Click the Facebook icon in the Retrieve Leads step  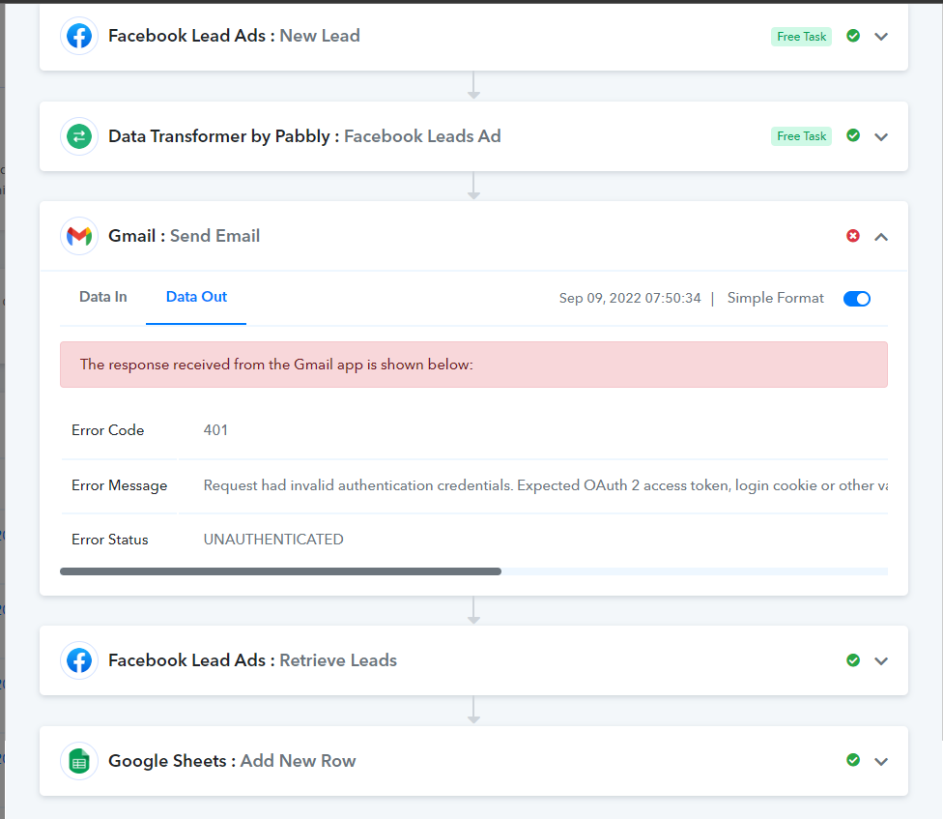coord(79,660)
